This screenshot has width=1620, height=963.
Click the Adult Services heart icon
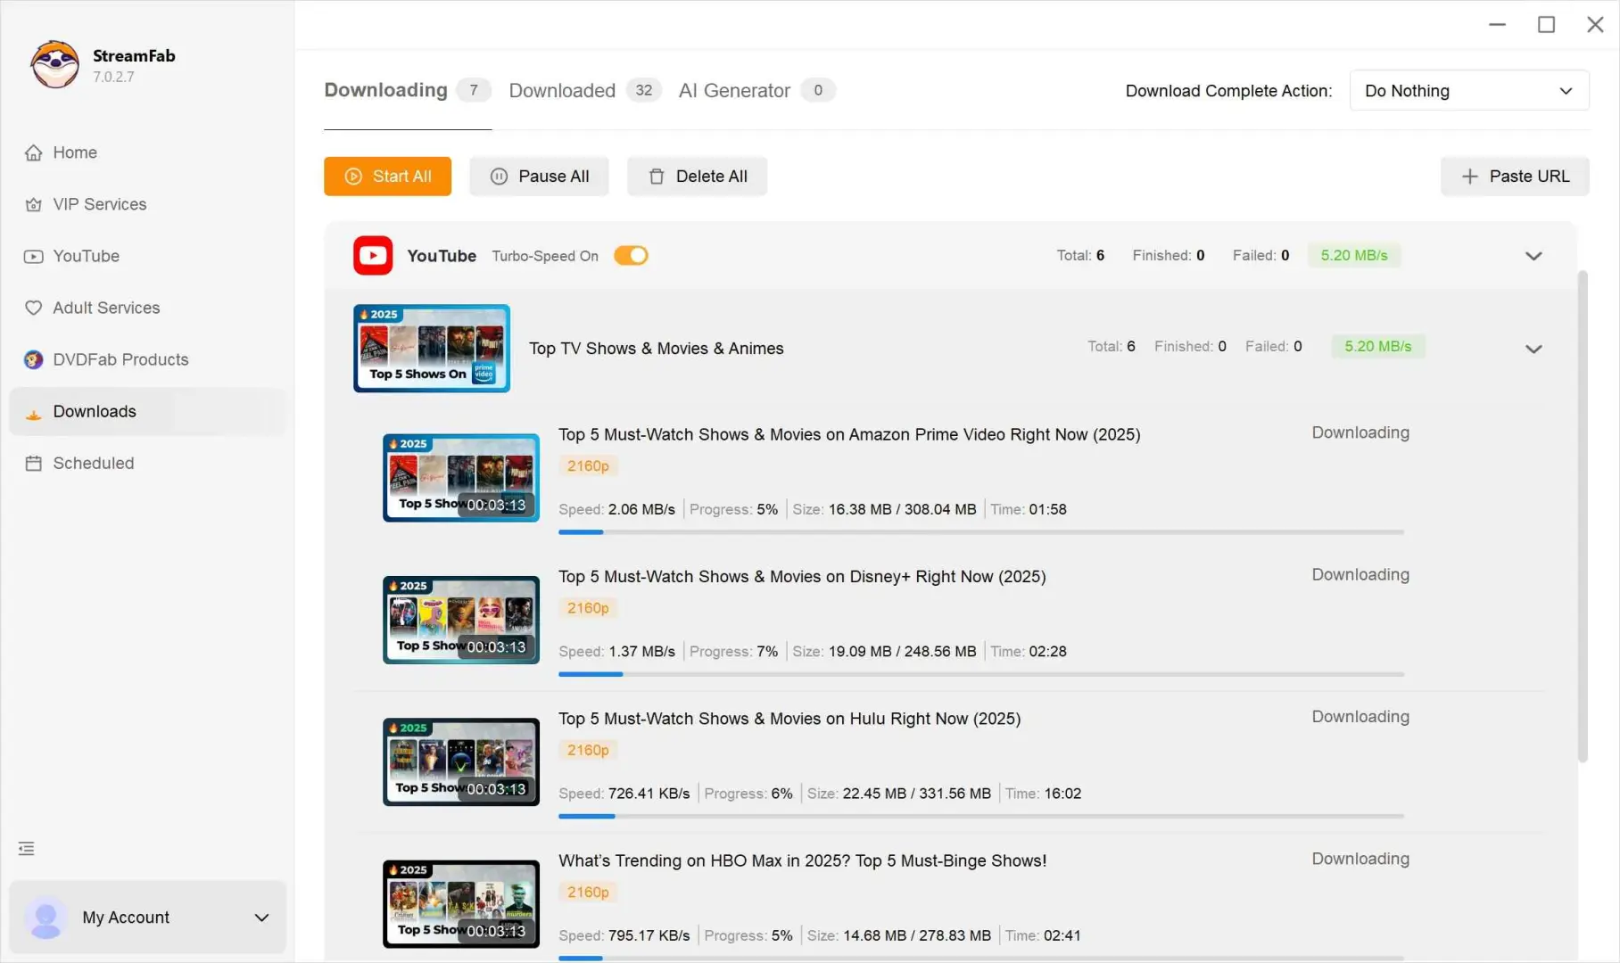(x=34, y=308)
